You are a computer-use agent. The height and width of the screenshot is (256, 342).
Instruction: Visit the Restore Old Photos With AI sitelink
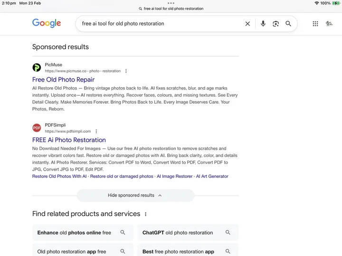(x=59, y=176)
